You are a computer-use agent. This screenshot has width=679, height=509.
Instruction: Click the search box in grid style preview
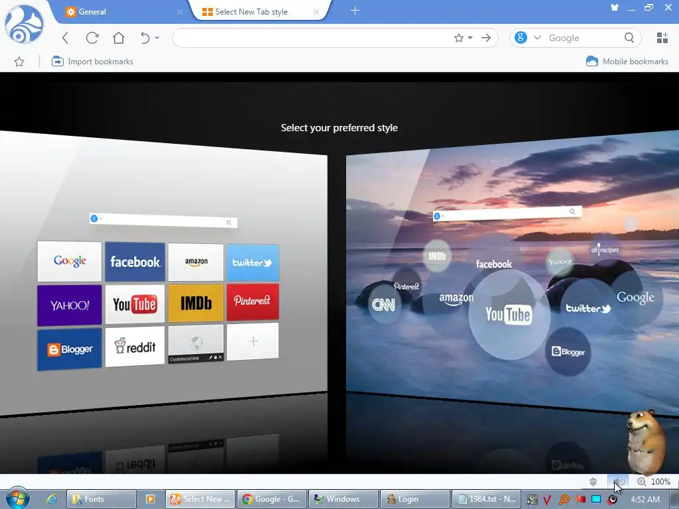pos(163,220)
